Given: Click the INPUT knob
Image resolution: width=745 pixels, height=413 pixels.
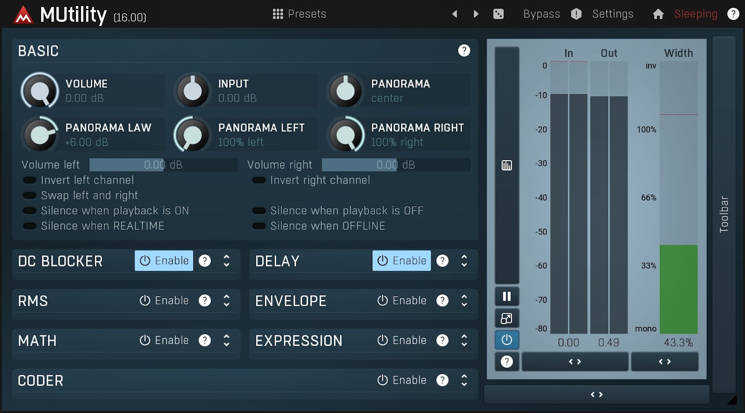Looking at the screenshot, I should [x=192, y=91].
